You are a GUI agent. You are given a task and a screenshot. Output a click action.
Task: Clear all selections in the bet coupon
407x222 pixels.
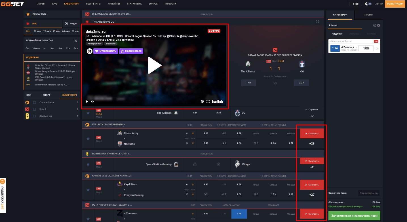pyautogui.click(x=378, y=25)
